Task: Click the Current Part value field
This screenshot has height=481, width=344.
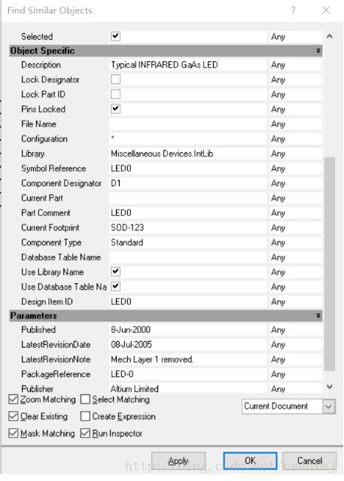Action: pos(187,198)
